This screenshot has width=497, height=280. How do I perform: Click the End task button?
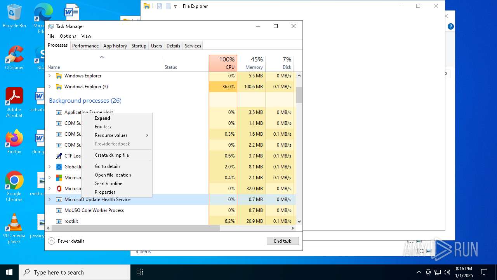coord(283,241)
